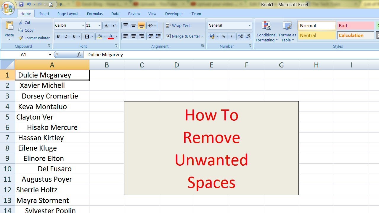Screen dimensions: 379x213
Task: Open the Font size dropdown
Action: [99, 25]
